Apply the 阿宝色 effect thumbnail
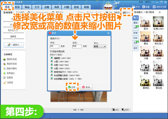The width and height of the screenshot is (168, 119). pos(158,66)
